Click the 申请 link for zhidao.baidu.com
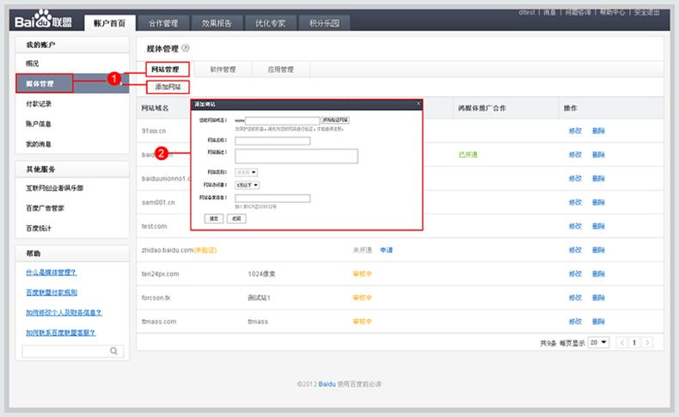This screenshot has width=679, height=417. coord(386,249)
